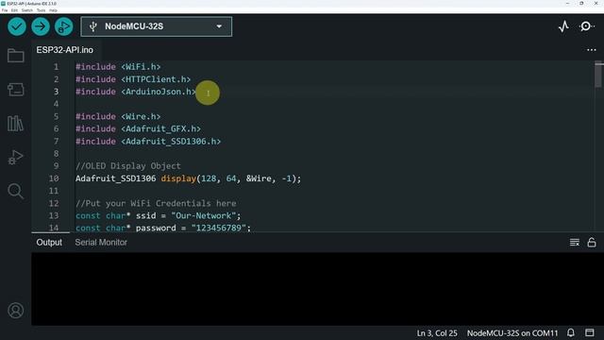Open the Sketch menu
This screenshot has width=604, height=340.
click(27, 10)
